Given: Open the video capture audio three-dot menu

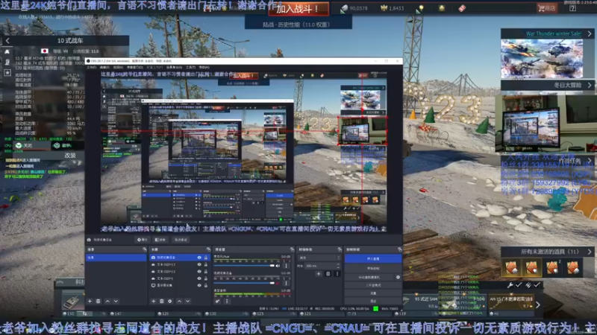Looking at the screenshot, I should coord(286,284).
